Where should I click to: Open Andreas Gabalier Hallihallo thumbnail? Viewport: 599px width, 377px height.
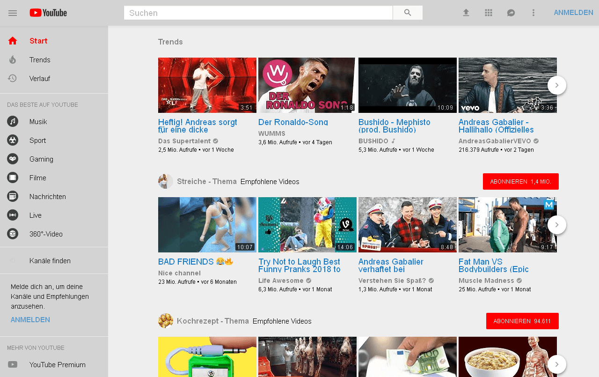click(x=508, y=85)
